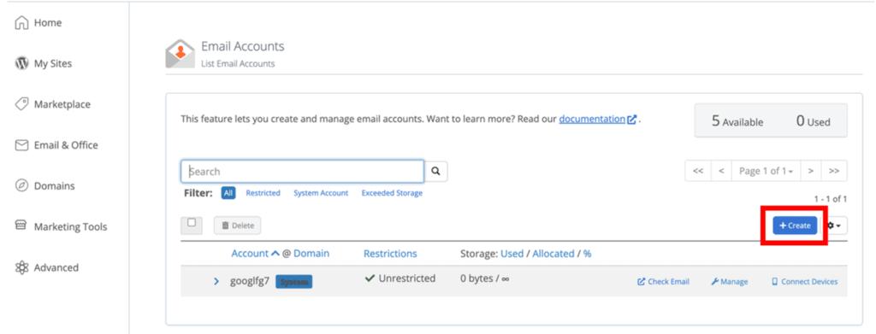Click the magnifying glass search button
The width and height of the screenshot is (876, 334).
436,172
